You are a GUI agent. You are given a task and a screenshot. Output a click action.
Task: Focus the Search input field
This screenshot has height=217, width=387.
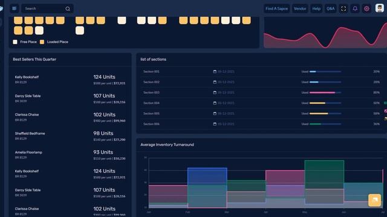point(47,8)
